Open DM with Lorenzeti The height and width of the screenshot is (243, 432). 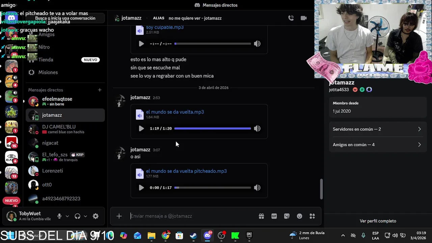(x=65, y=171)
